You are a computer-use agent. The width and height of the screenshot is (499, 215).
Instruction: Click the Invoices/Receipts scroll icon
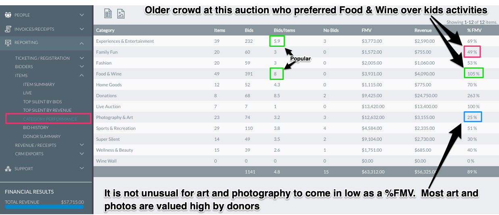pyautogui.click(x=8, y=29)
